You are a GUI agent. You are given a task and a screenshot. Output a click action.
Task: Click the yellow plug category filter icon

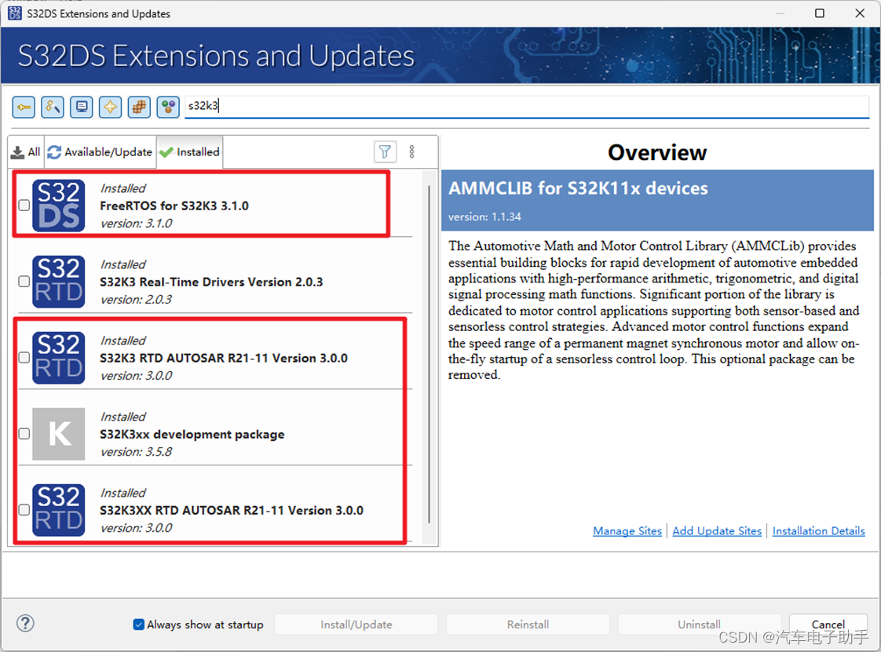[24, 107]
